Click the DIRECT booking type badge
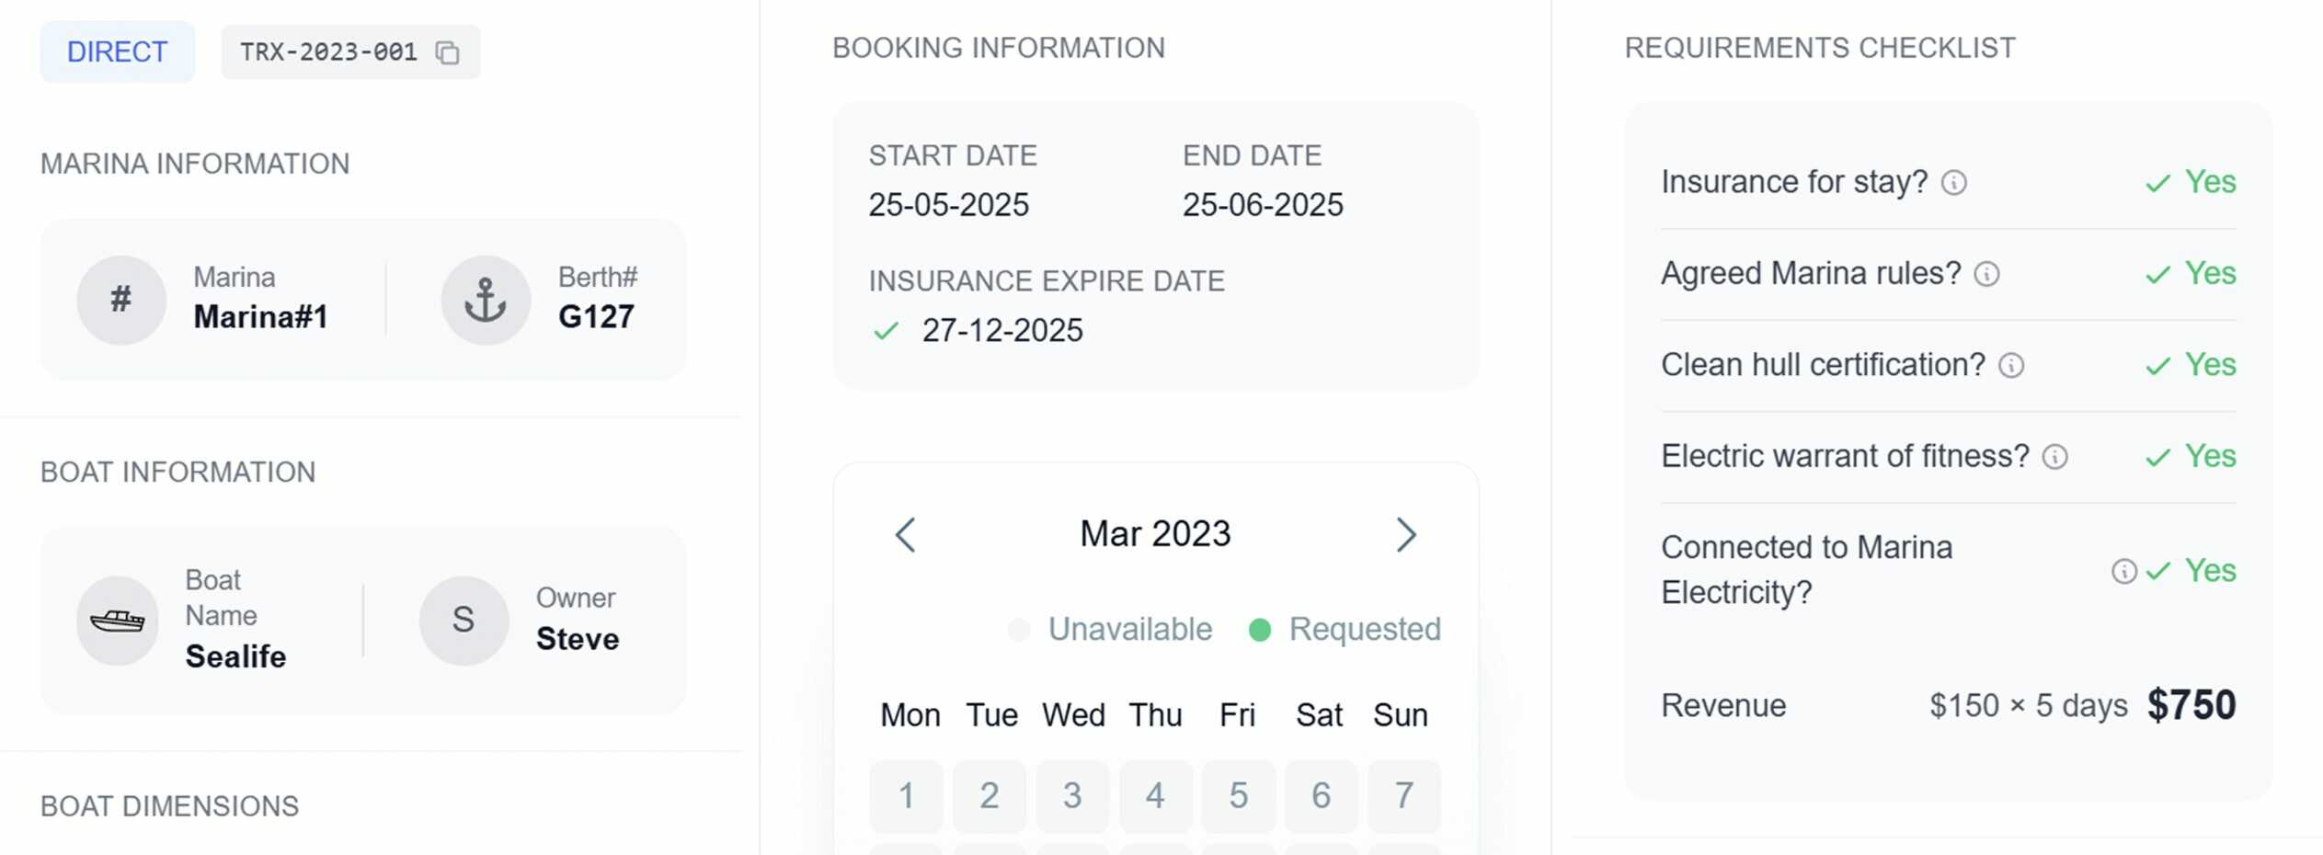Image resolution: width=2323 pixels, height=855 pixels. click(x=117, y=52)
